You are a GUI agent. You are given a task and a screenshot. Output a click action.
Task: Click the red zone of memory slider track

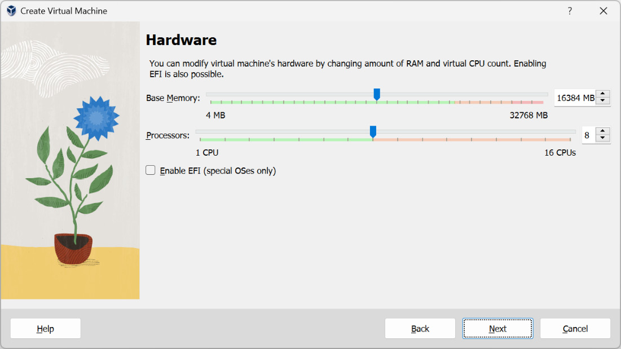click(532, 103)
